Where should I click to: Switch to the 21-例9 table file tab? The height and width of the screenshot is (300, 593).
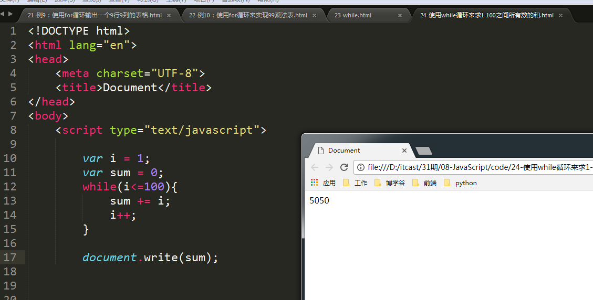pyautogui.click(x=95, y=16)
